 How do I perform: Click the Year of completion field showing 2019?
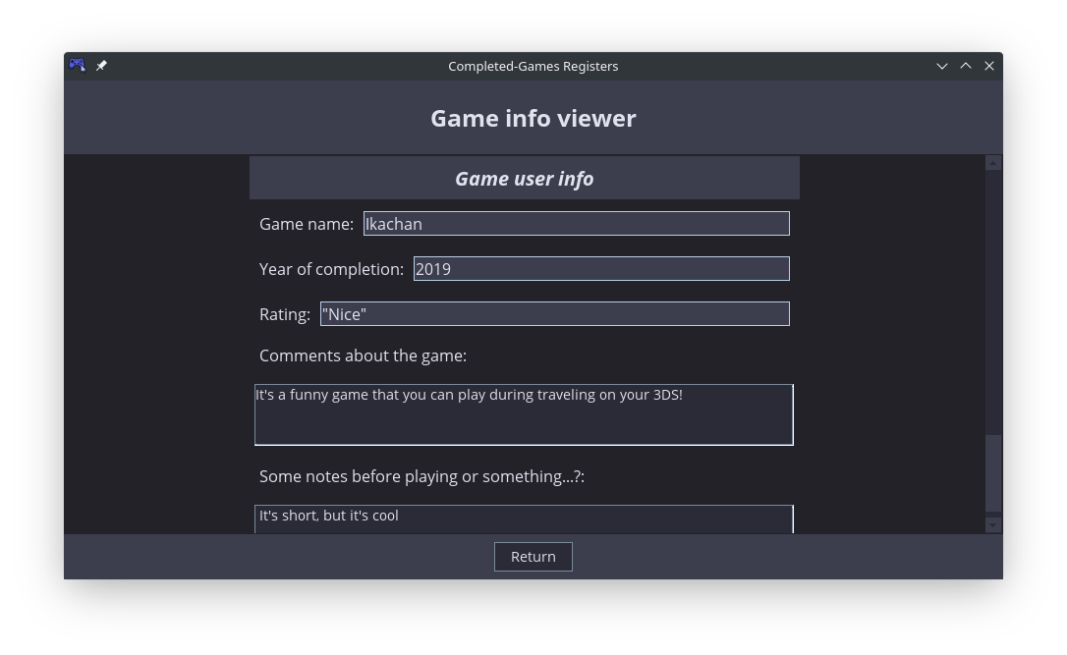point(601,269)
